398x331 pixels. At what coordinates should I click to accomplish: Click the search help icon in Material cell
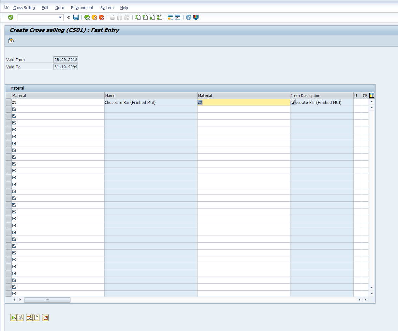293,102
